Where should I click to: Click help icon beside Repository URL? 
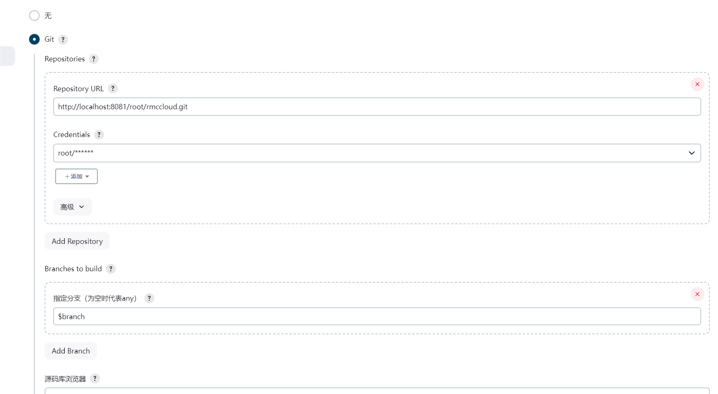pyautogui.click(x=113, y=88)
